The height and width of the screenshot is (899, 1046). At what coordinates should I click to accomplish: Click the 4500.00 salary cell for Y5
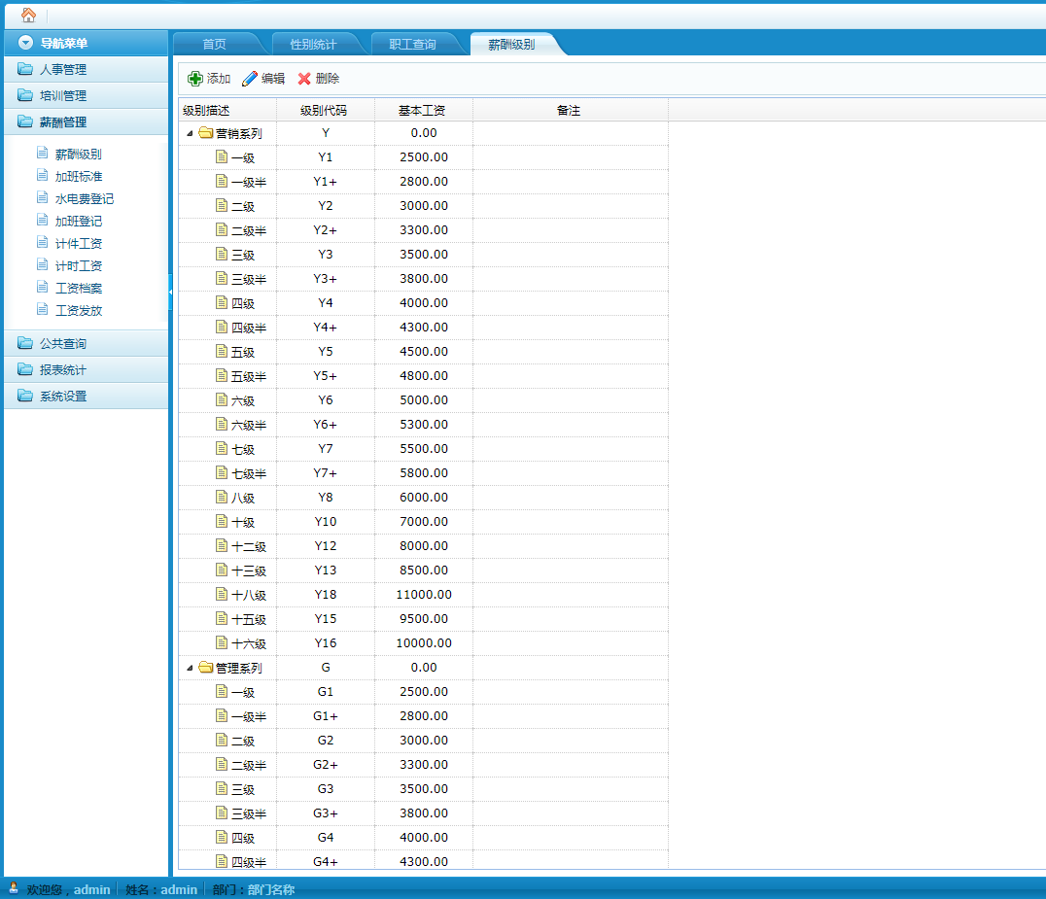pos(424,352)
